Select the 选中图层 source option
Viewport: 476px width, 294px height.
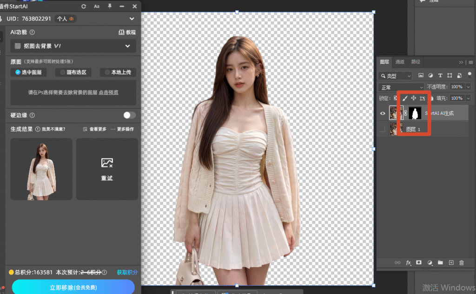tap(28, 72)
